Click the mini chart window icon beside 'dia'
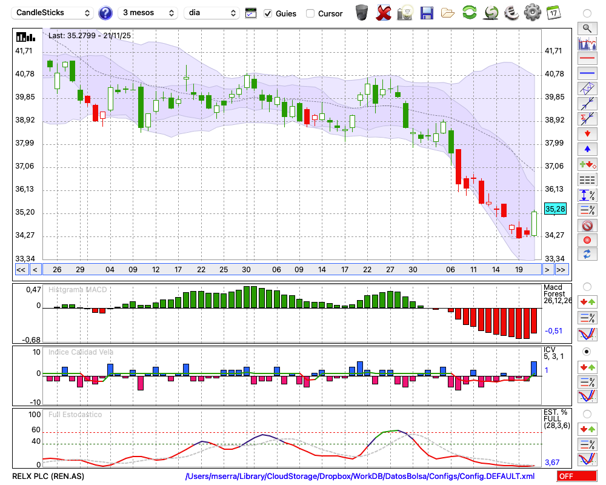Image resolution: width=606 pixels, height=485 pixels. 251,13
